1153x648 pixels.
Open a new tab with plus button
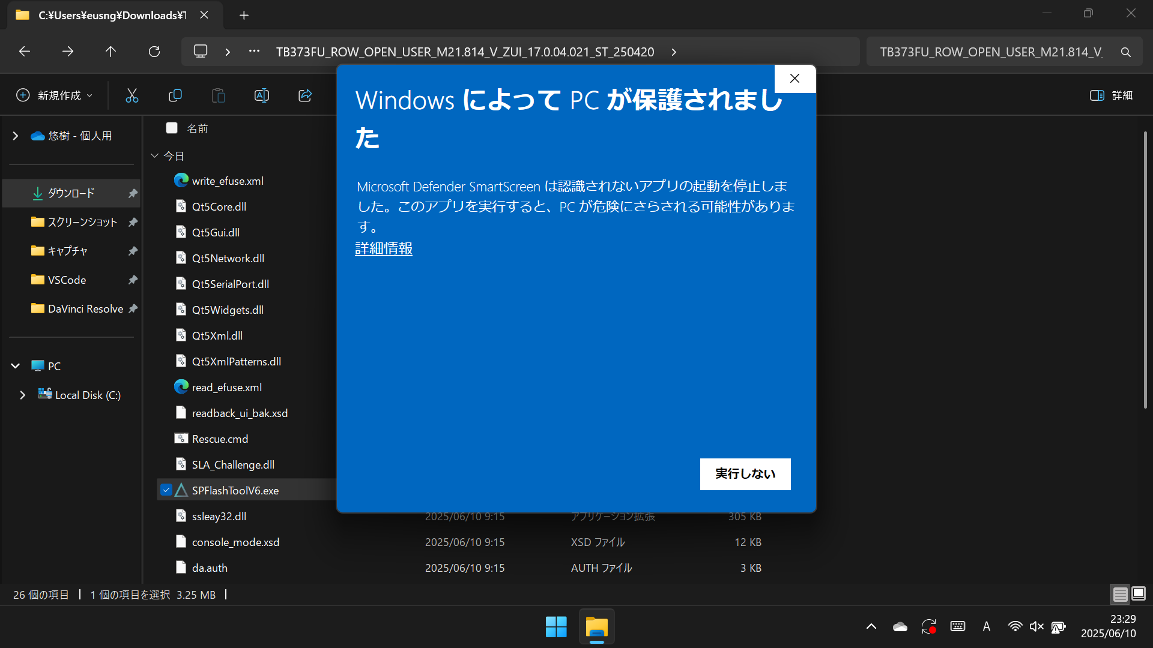pos(244,15)
